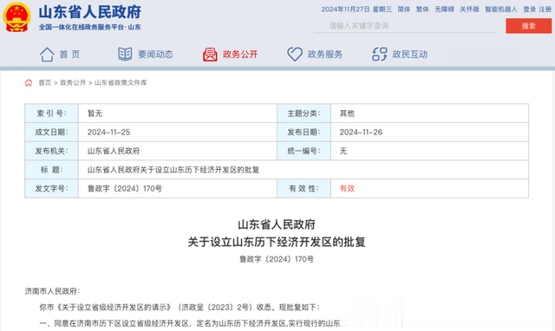Image resolution: width=555 pixels, height=331 pixels.
Task: Click the heading 关于设立山东历下经济开发区的批复
Action: [x=277, y=243]
